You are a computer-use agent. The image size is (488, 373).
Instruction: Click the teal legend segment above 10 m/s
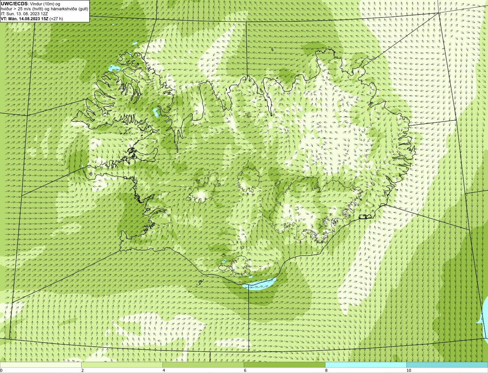coord(447,365)
